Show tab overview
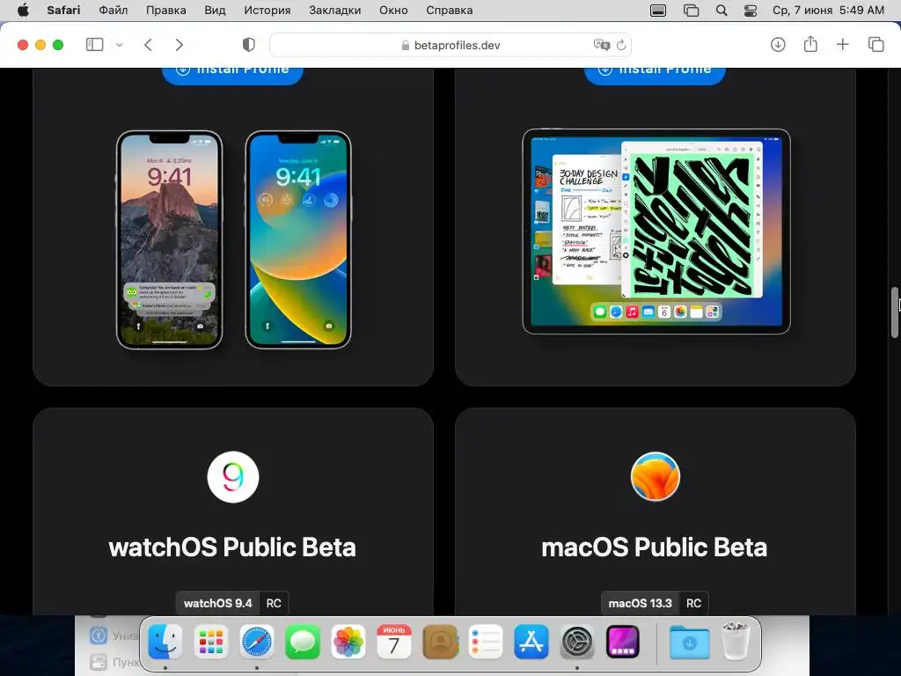This screenshot has width=901, height=676. click(875, 44)
